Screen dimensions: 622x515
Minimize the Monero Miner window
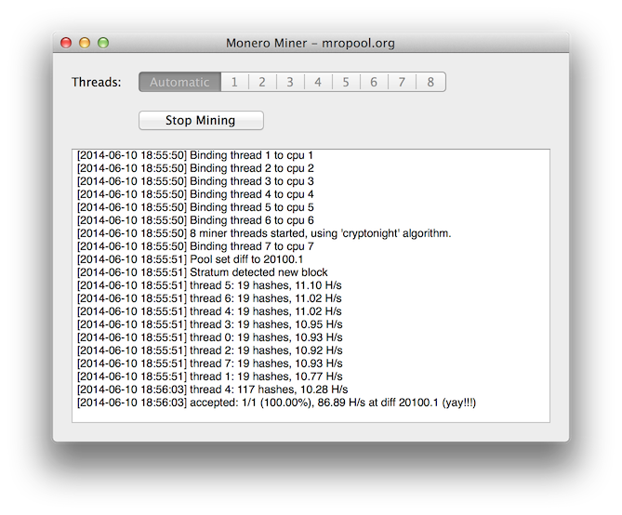pos(85,43)
